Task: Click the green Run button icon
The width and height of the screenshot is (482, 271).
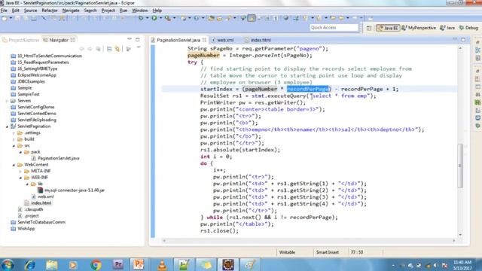Action: pyautogui.click(x=154, y=18)
